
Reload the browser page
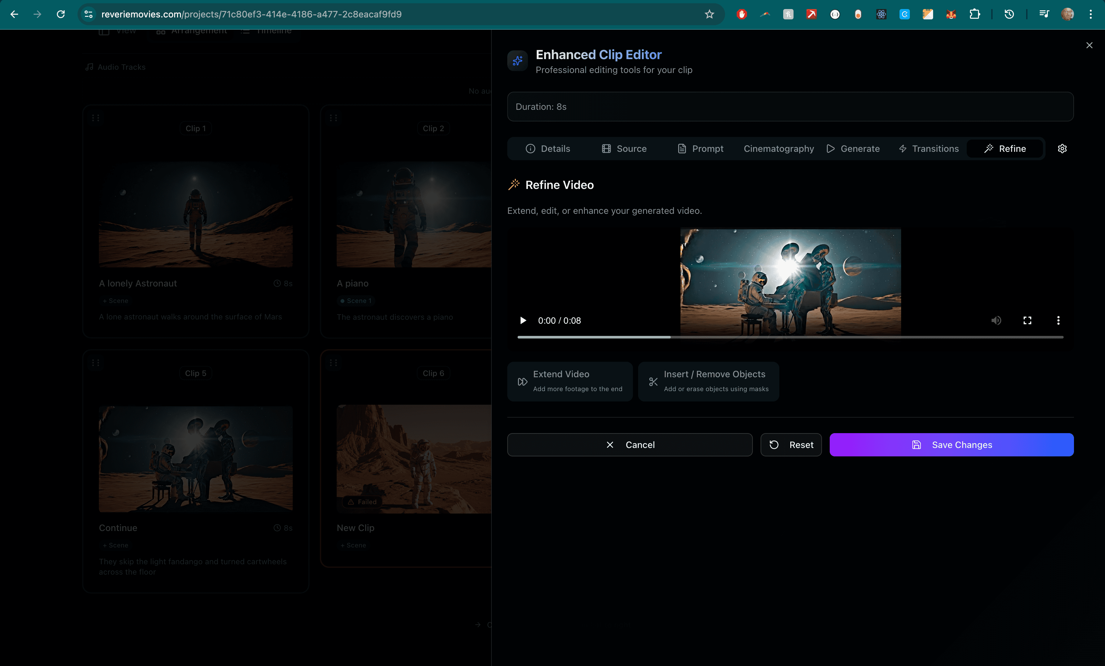coord(60,14)
